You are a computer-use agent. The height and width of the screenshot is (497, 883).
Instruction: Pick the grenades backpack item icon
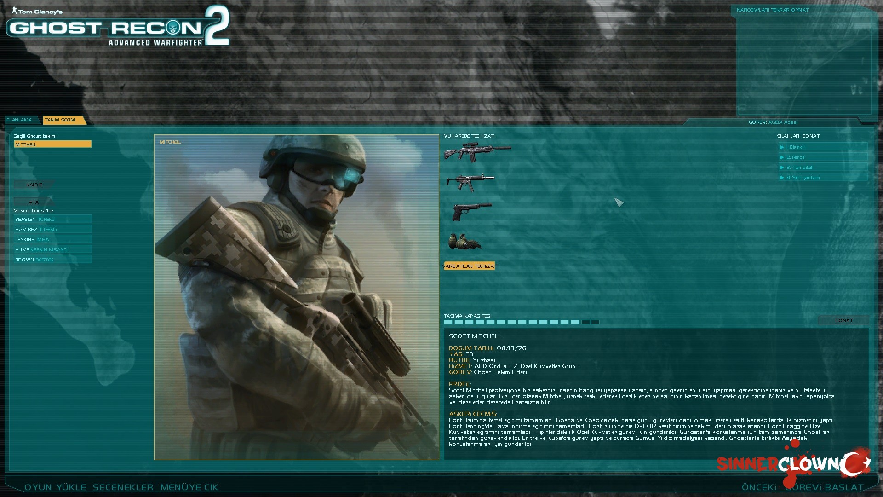click(x=464, y=241)
